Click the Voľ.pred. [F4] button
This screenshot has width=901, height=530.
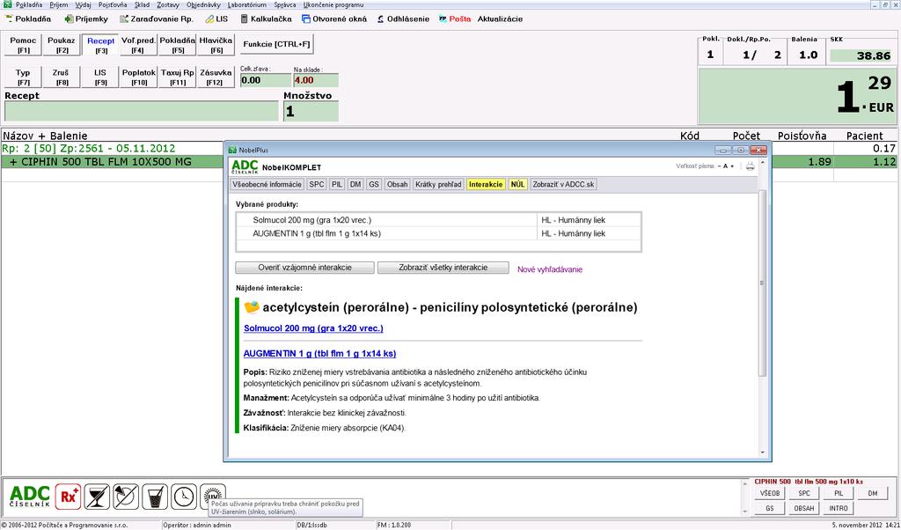(x=138, y=45)
